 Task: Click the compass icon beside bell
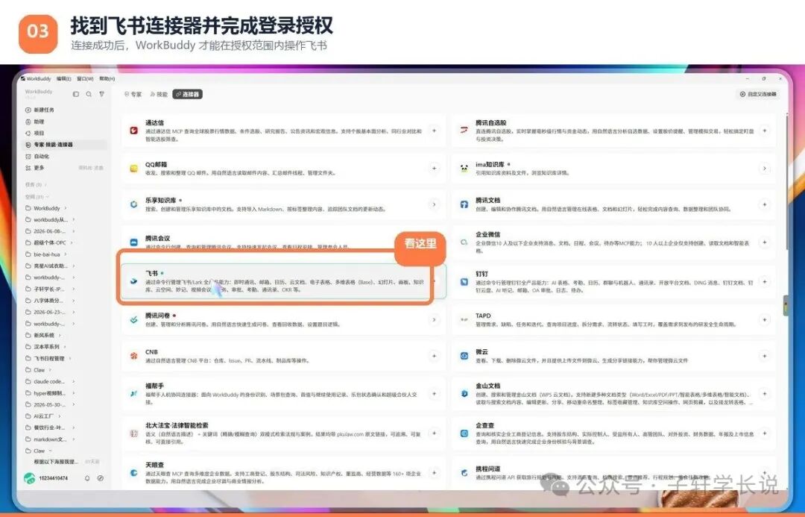[101, 478]
